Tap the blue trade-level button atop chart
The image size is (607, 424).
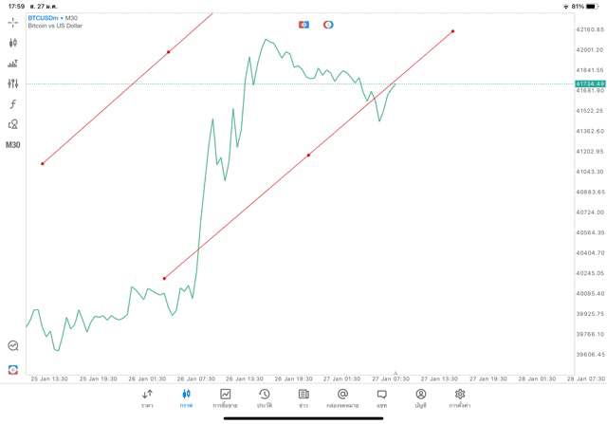pyautogui.click(x=303, y=25)
